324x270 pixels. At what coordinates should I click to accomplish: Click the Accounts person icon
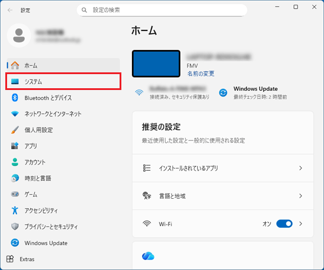[x=15, y=162]
